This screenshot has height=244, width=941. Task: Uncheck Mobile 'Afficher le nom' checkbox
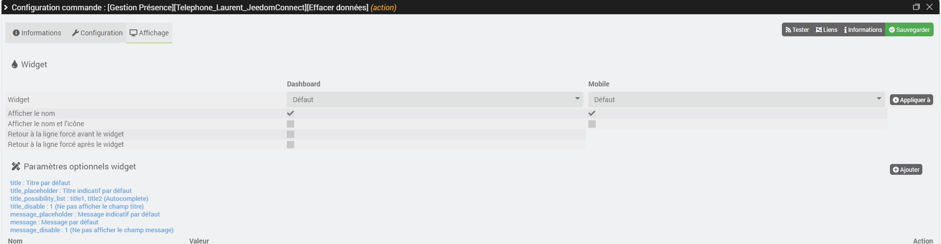point(592,113)
